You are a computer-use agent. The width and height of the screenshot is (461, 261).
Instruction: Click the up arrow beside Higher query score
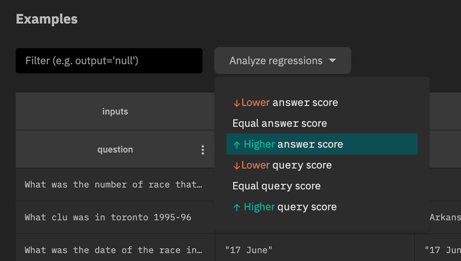[237, 207]
